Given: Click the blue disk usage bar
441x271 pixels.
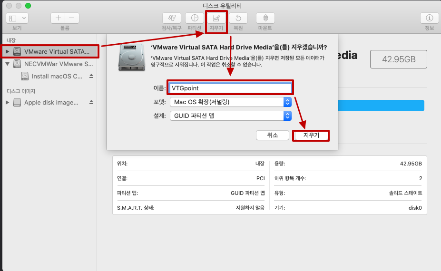Looking at the screenshot, I should 381,106.
